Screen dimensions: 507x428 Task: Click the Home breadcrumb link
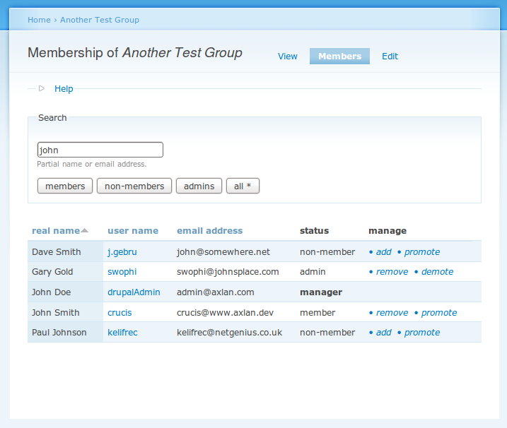coord(39,20)
